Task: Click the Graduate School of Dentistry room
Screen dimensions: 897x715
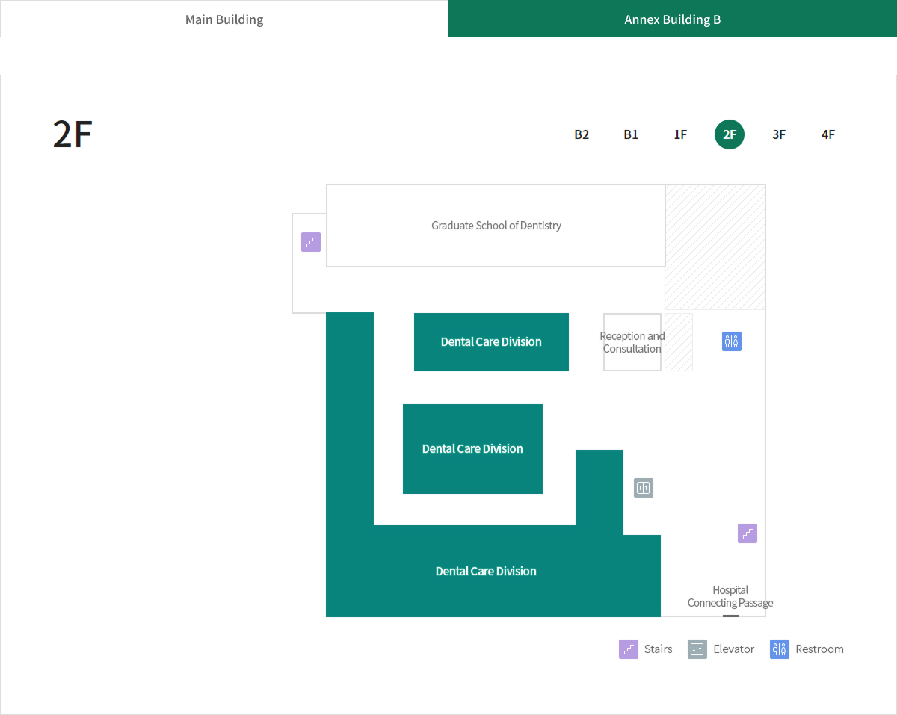Action: (x=496, y=226)
